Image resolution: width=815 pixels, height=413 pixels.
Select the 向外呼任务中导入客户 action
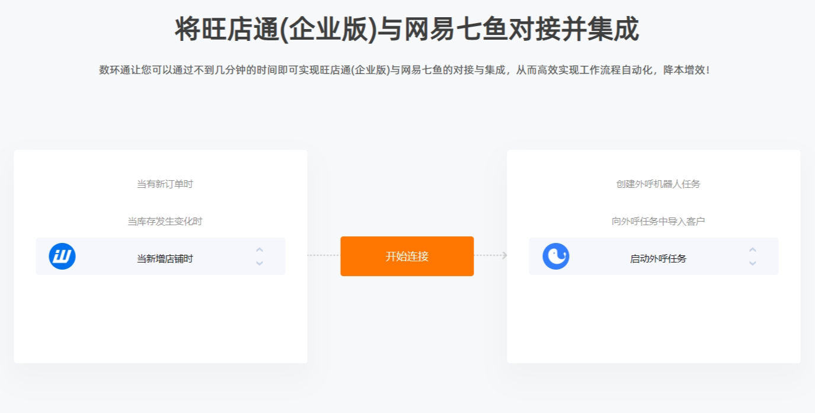658,222
